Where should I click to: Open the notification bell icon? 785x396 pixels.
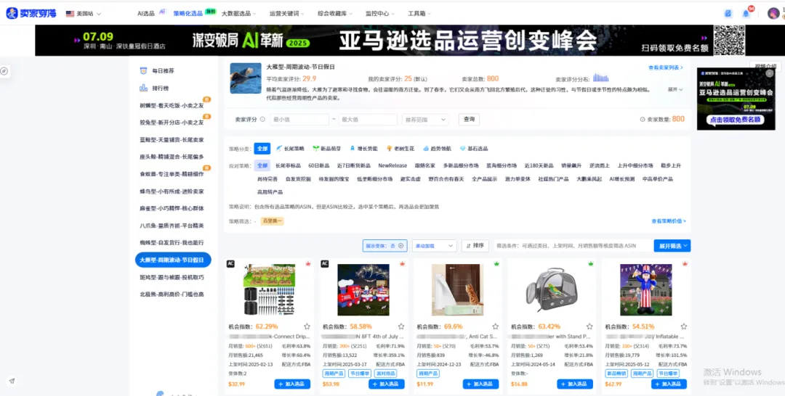(x=746, y=14)
